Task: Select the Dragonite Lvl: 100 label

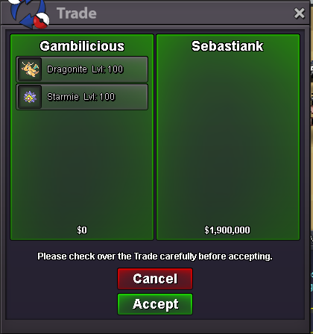Action: click(x=85, y=69)
